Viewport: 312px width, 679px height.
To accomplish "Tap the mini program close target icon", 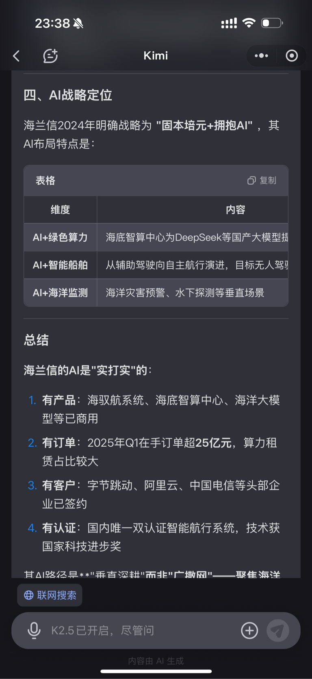I will pyautogui.click(x=292, y=56).
